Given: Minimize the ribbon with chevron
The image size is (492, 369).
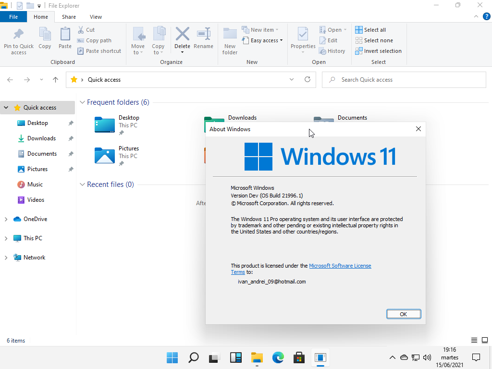Looking at the screenshot, I should click(x=476, y=17).
